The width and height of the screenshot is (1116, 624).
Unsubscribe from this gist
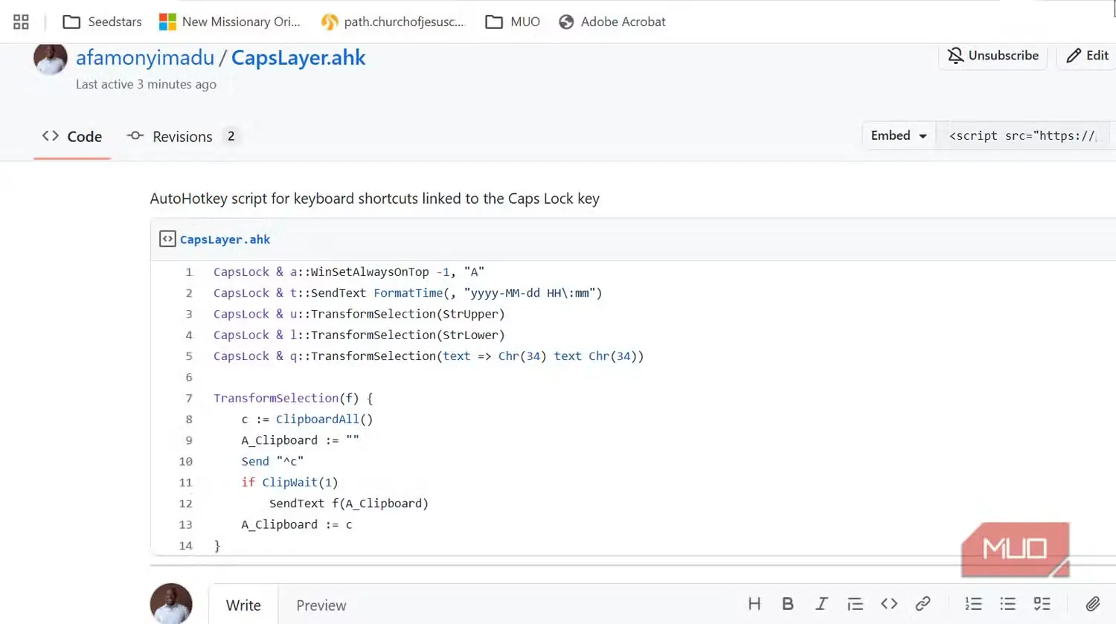point(993,56)
